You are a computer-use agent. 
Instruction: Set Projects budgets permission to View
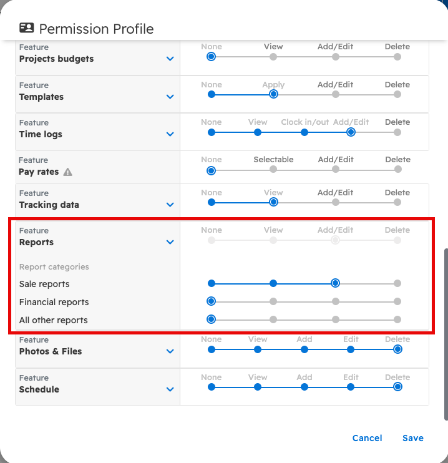point(273,57)
